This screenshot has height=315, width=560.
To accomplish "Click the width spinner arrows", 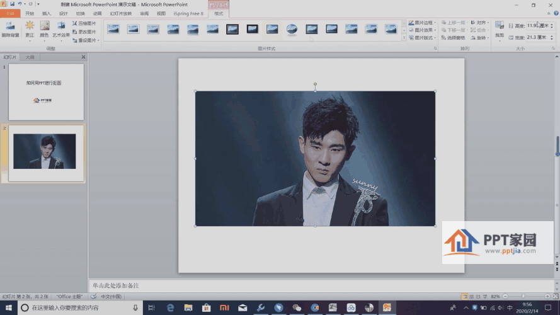I will point(552,37).
